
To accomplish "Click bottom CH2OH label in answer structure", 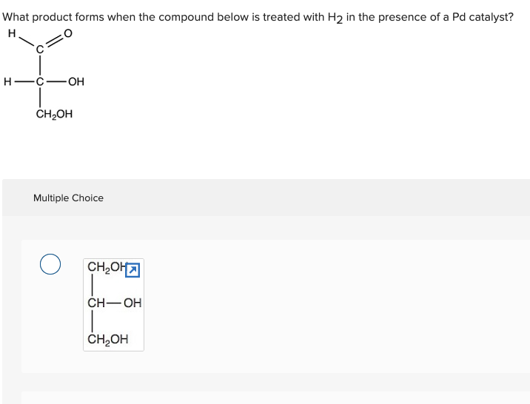I will click(108, 339).
